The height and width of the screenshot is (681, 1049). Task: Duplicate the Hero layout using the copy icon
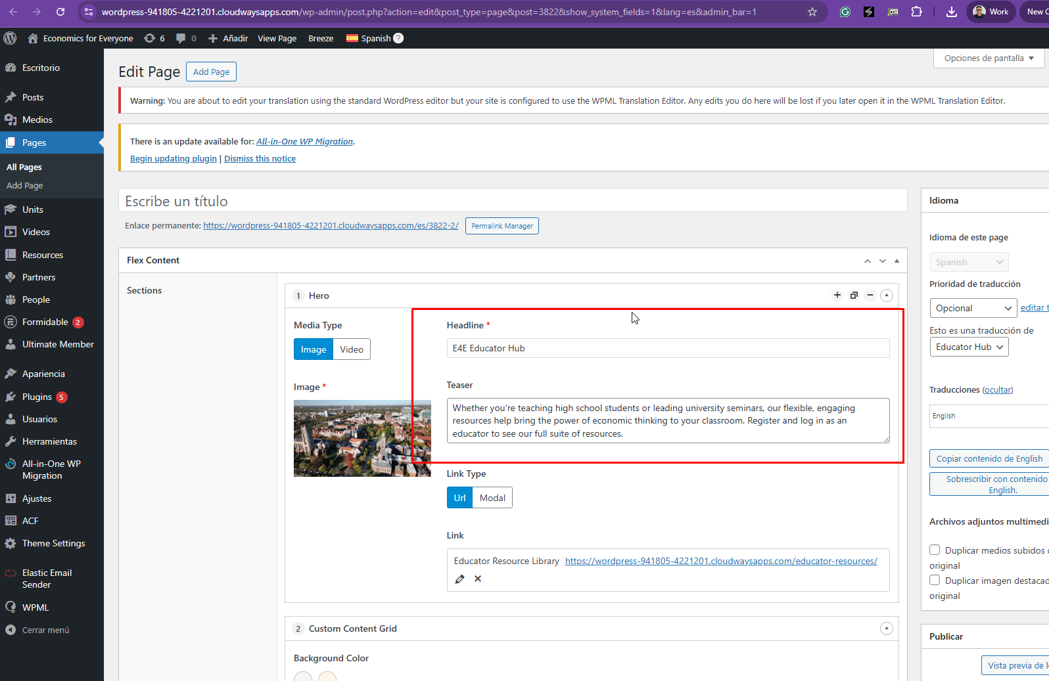coord(854,296)
